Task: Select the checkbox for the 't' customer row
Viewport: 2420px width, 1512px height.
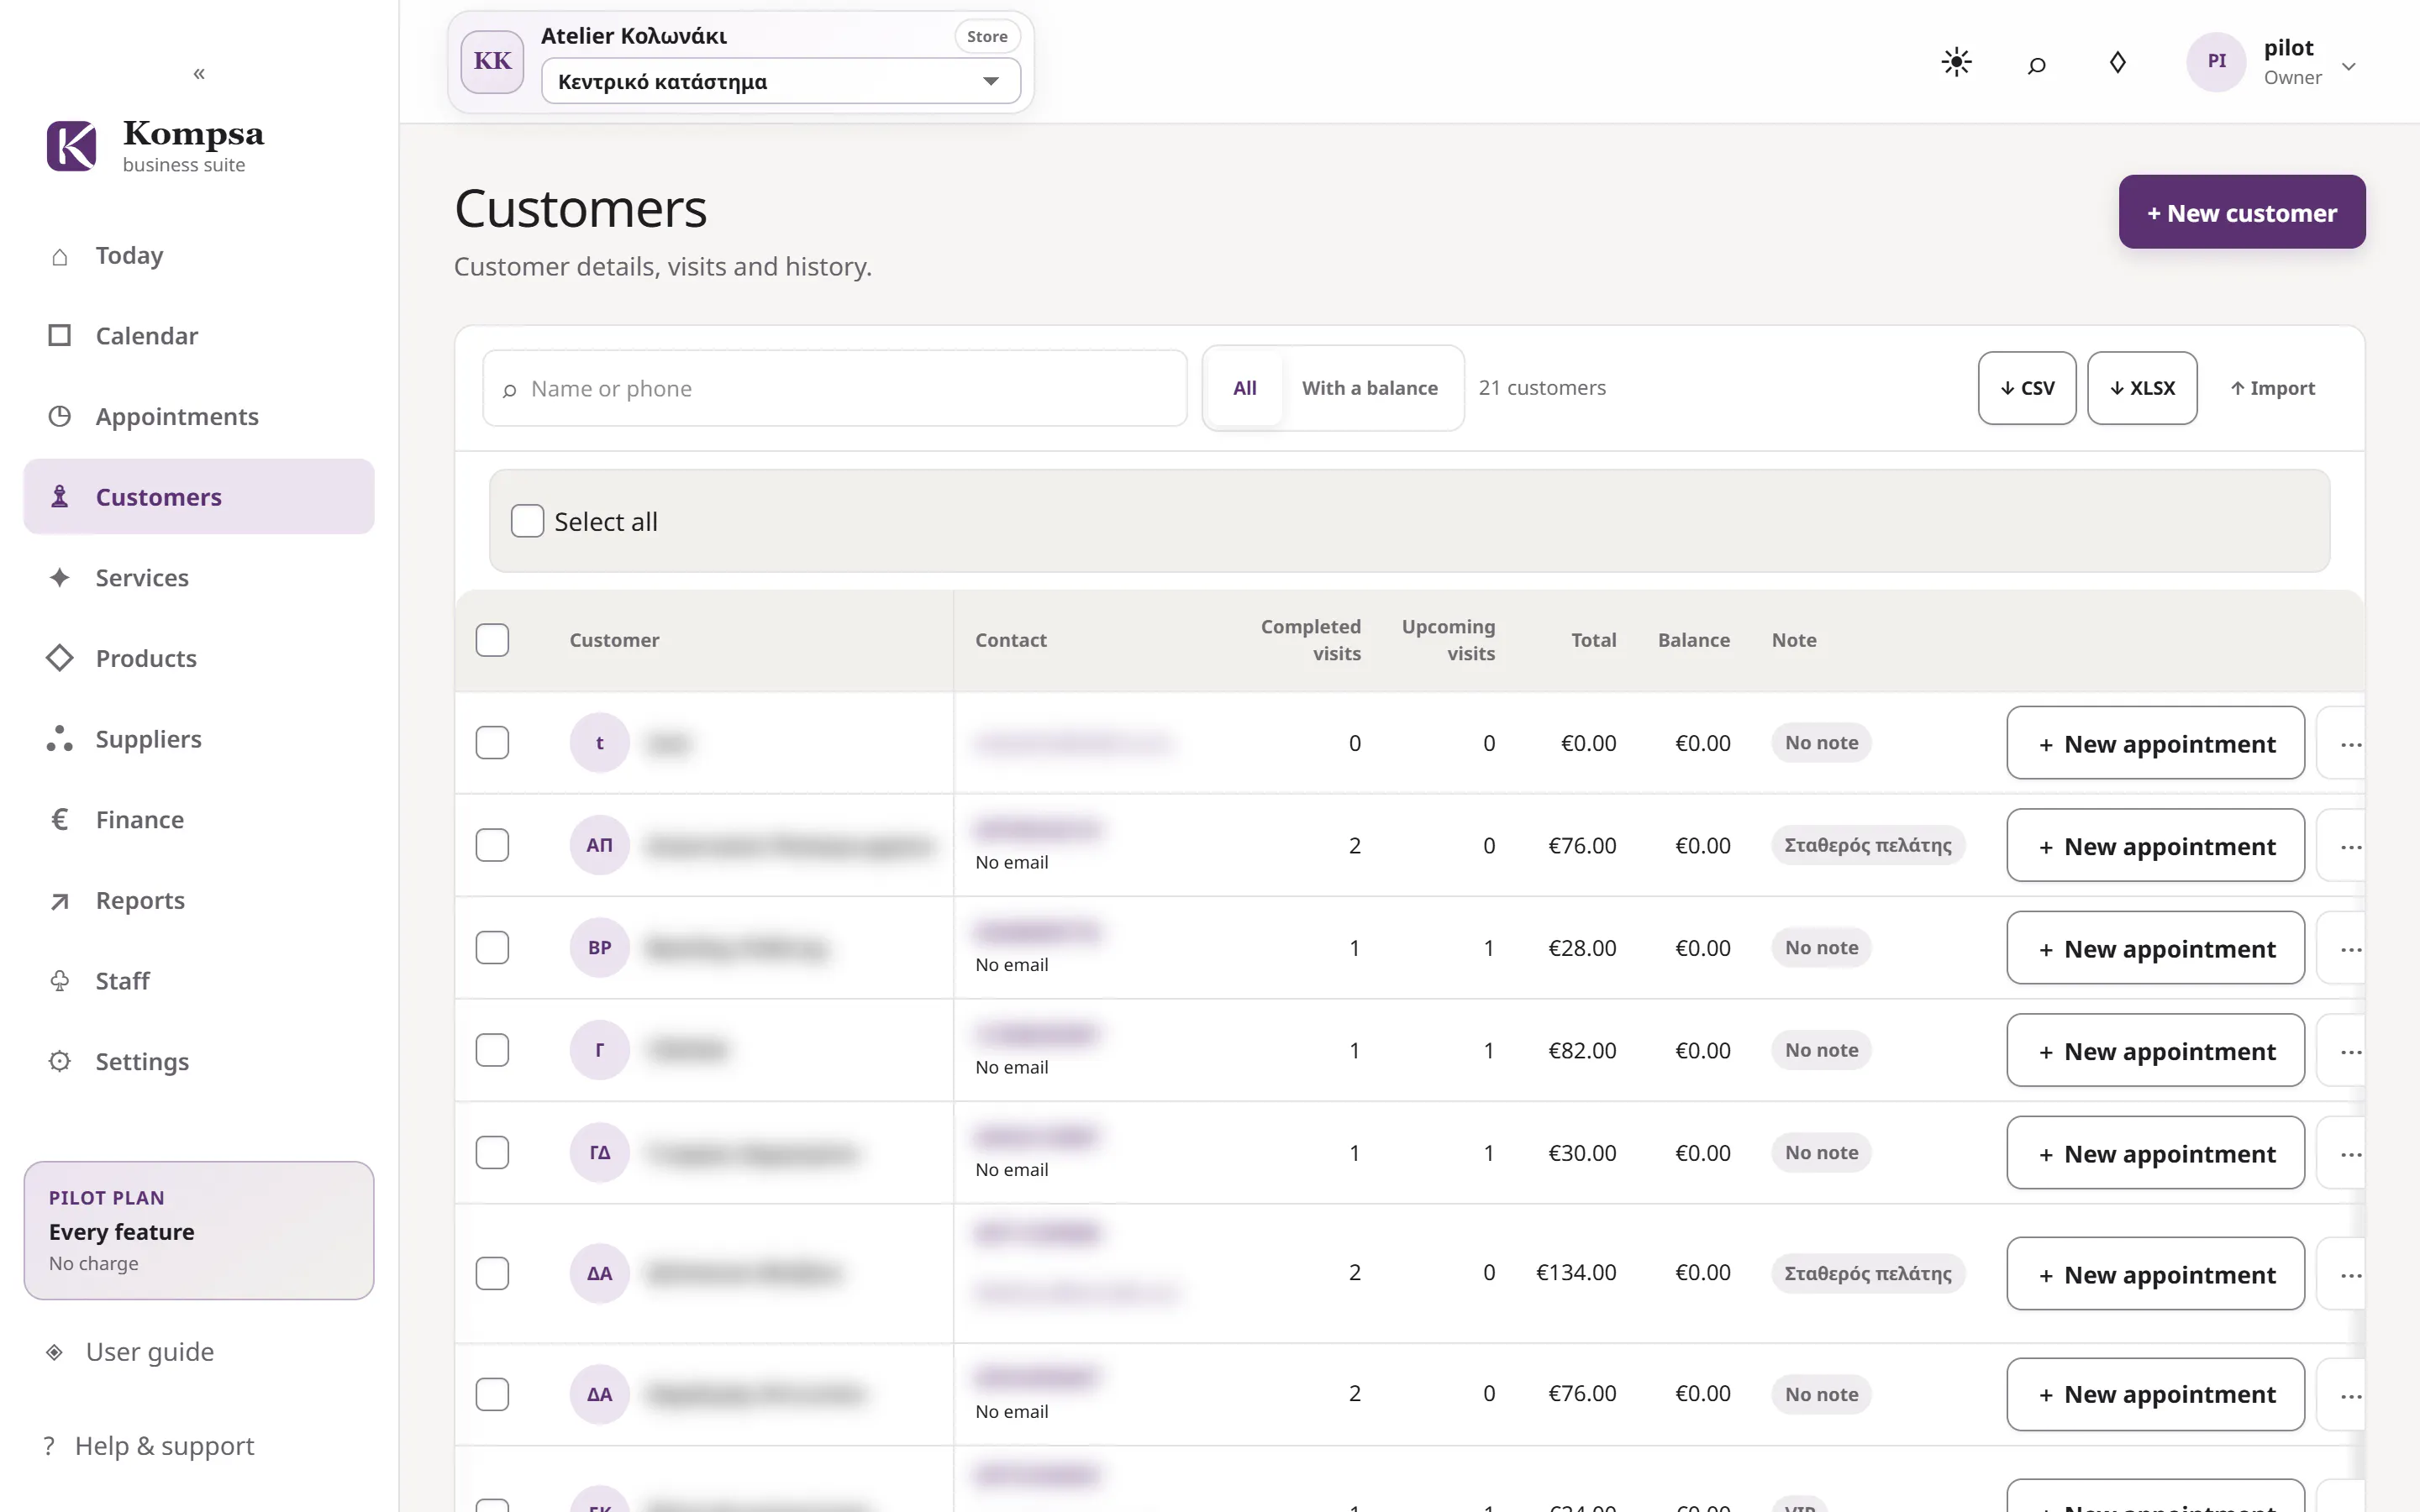Action: [x=492, y=743]
